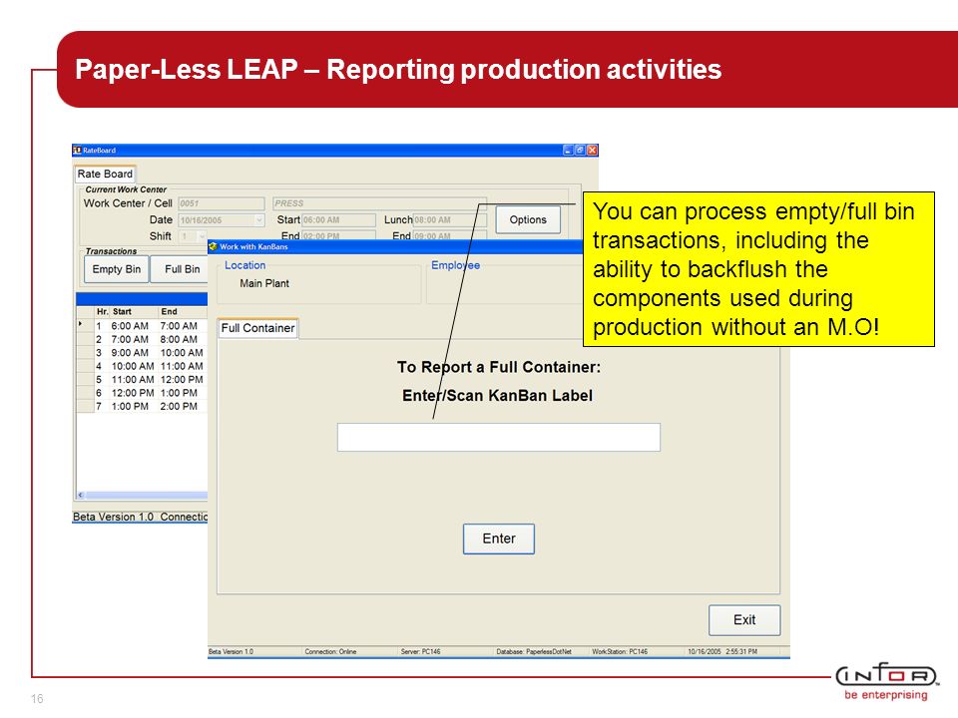Click the Lunch time field 08:00 AM
The width and height of the screenshot is (958, 718).
(450, 219)
